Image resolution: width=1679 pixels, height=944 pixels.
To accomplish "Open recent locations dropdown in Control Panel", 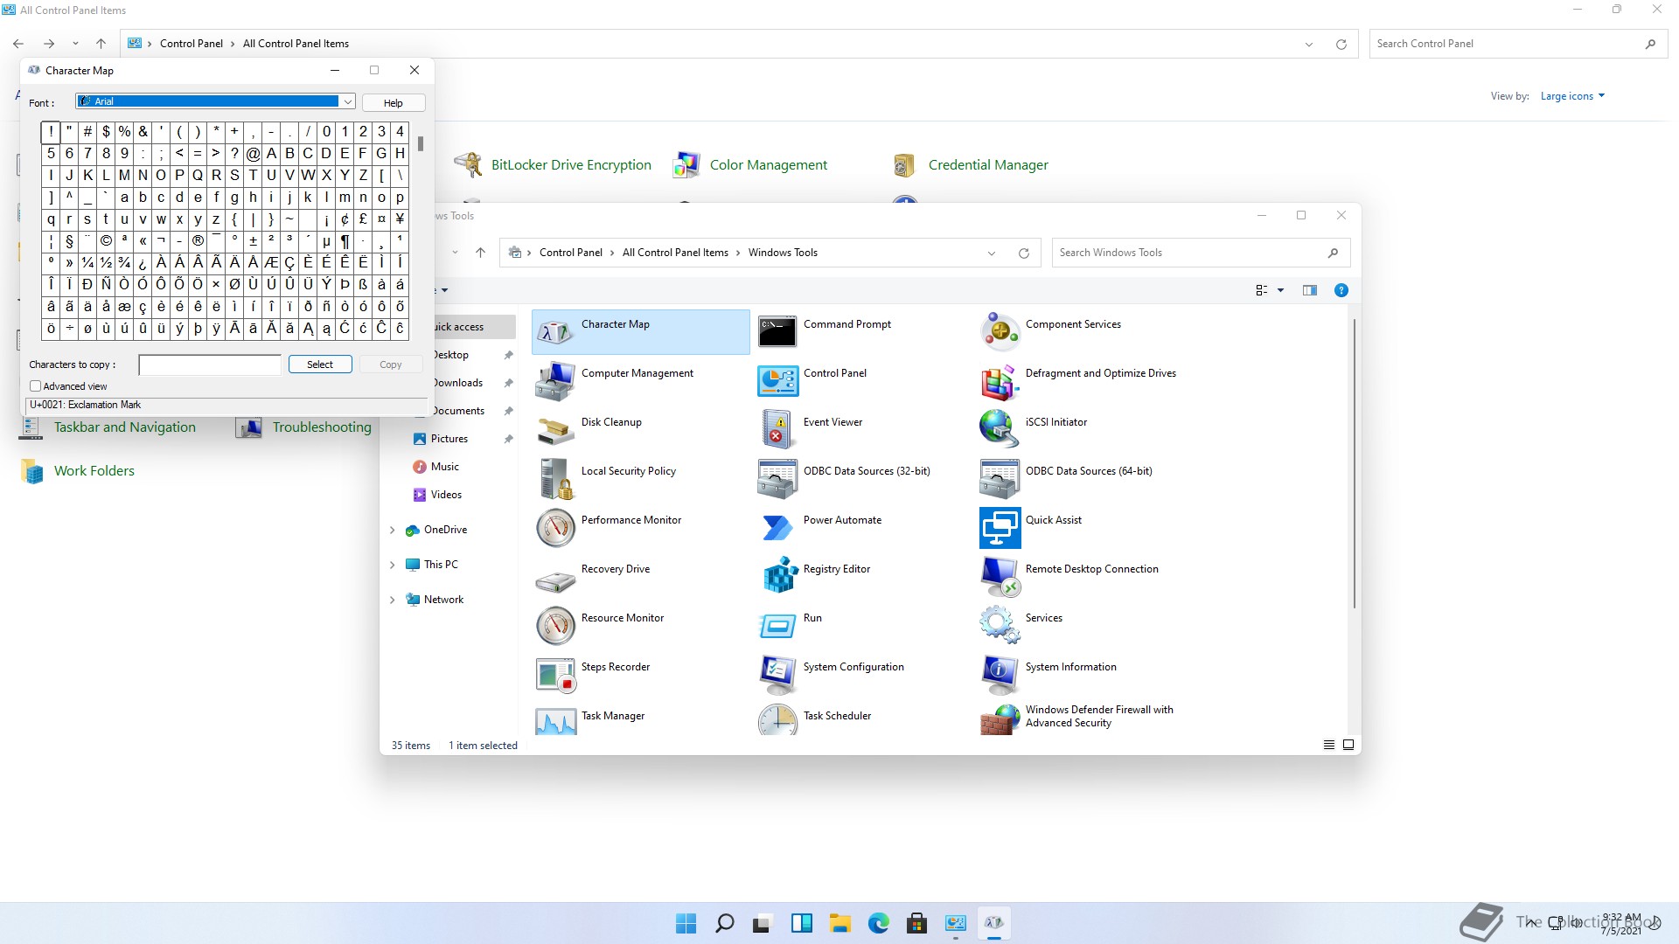I will pyautogui.click(x=75, y=44).
